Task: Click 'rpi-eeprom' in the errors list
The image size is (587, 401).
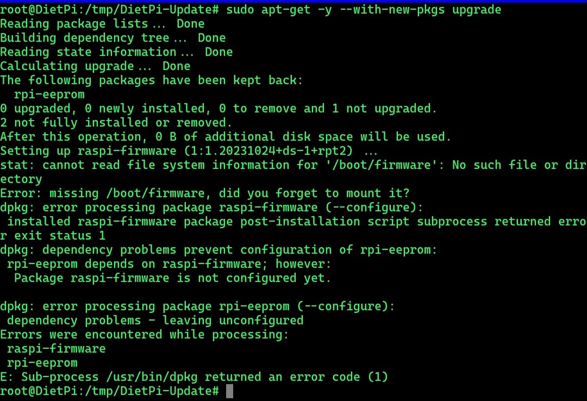Action: (x=42, y=363)
